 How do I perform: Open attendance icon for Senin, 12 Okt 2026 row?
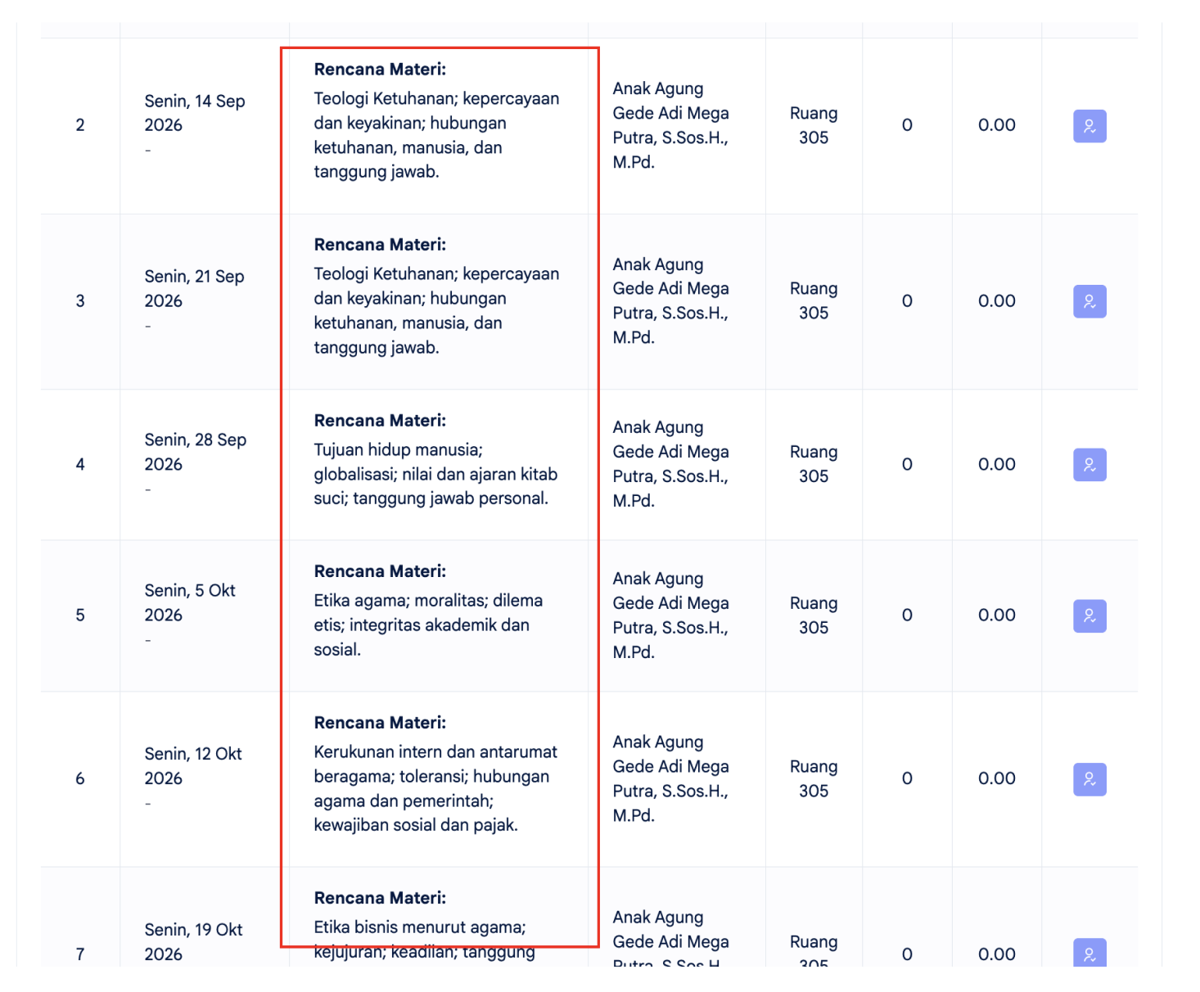point(1089,779)
